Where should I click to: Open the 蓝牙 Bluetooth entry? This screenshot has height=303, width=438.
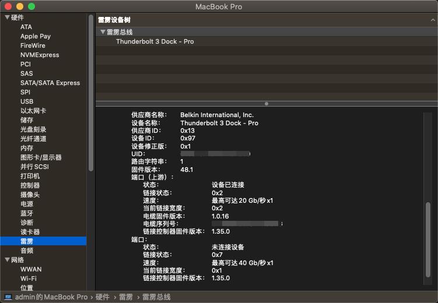point(27,213)
